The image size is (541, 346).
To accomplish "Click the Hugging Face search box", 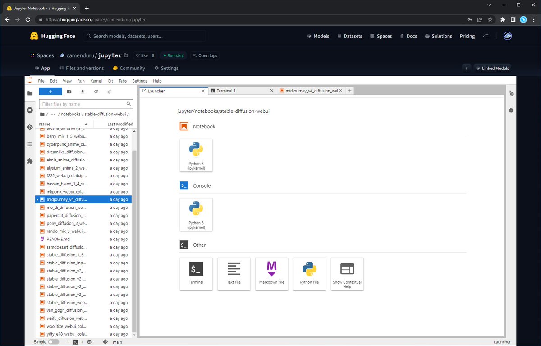I will click(144, 36).
